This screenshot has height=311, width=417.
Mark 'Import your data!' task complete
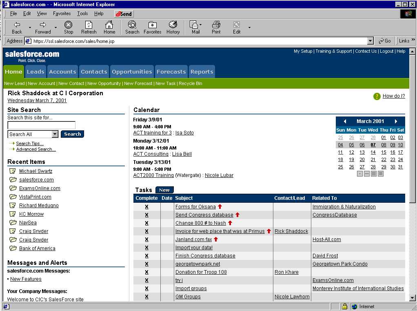click(x=146, y=248)
